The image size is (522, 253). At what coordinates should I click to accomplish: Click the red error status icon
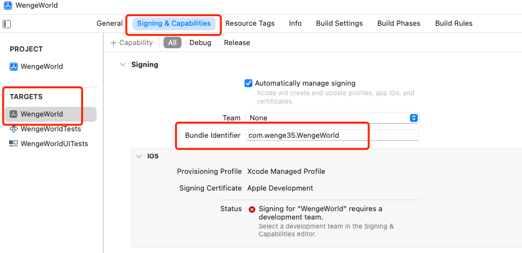click(252, 209)
